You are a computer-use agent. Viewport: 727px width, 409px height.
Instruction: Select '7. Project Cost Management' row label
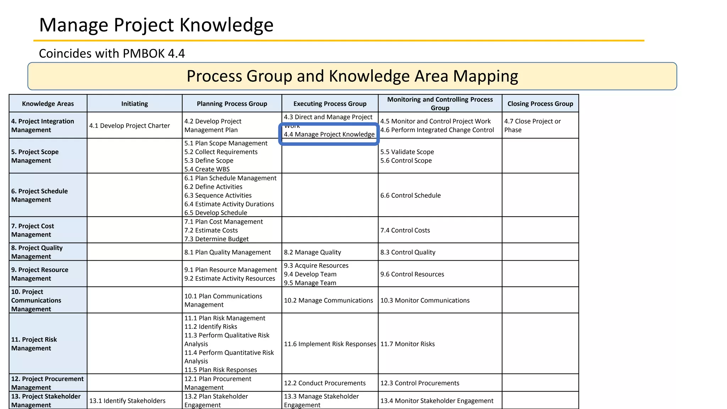coord(48,230)
